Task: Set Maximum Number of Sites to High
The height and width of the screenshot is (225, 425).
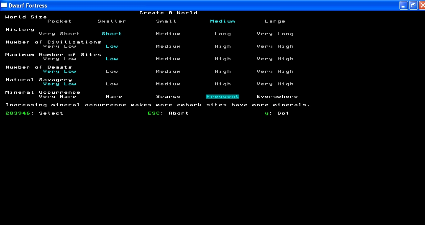Action: pyautogui.click(x=223, y=59)
